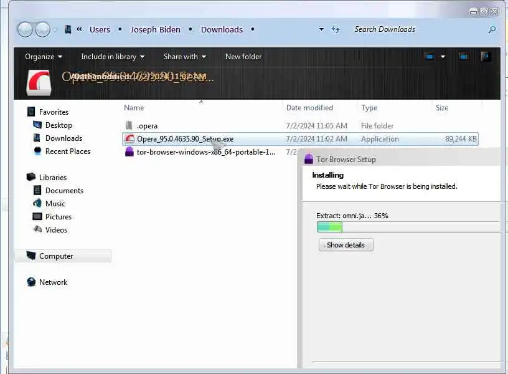Click the Network globe icon
The height and width of the screenshot is (374, 508).
tap(31, 282)
